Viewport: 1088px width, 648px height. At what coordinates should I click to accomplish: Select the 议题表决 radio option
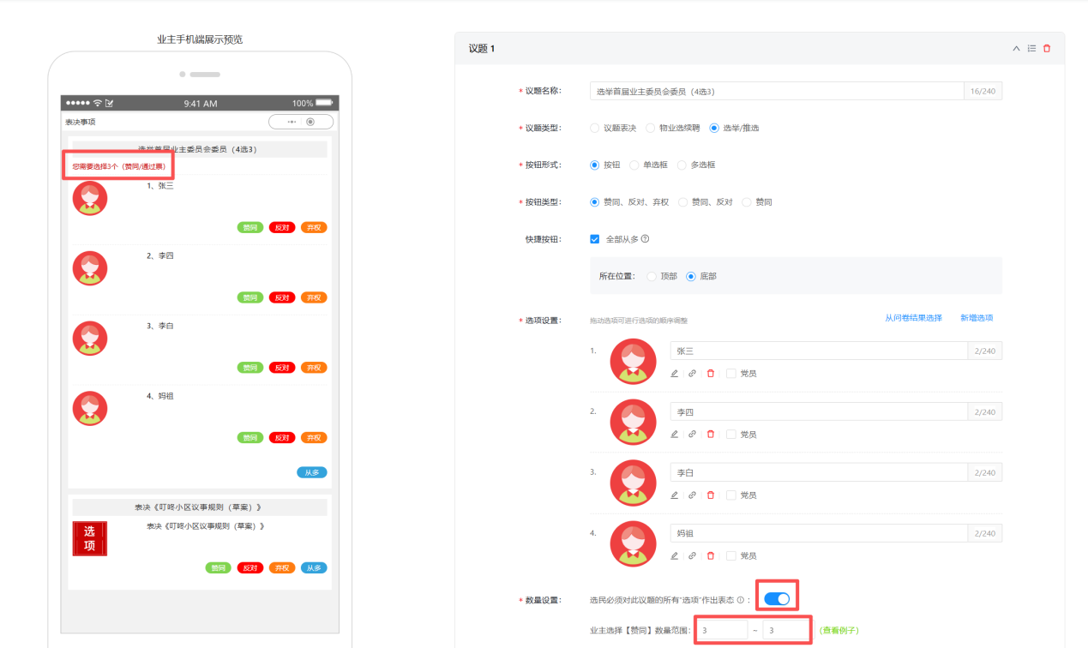click(x=595, y=128)
